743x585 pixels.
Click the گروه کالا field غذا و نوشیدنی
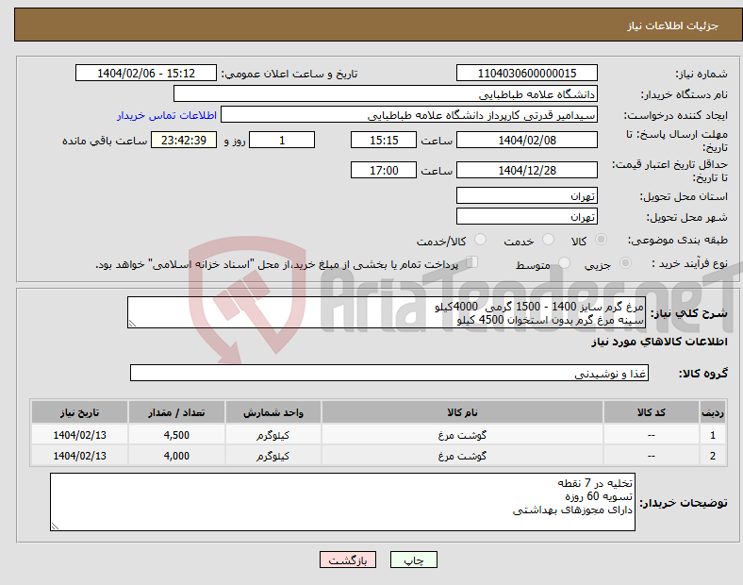[x=389, y=373]
